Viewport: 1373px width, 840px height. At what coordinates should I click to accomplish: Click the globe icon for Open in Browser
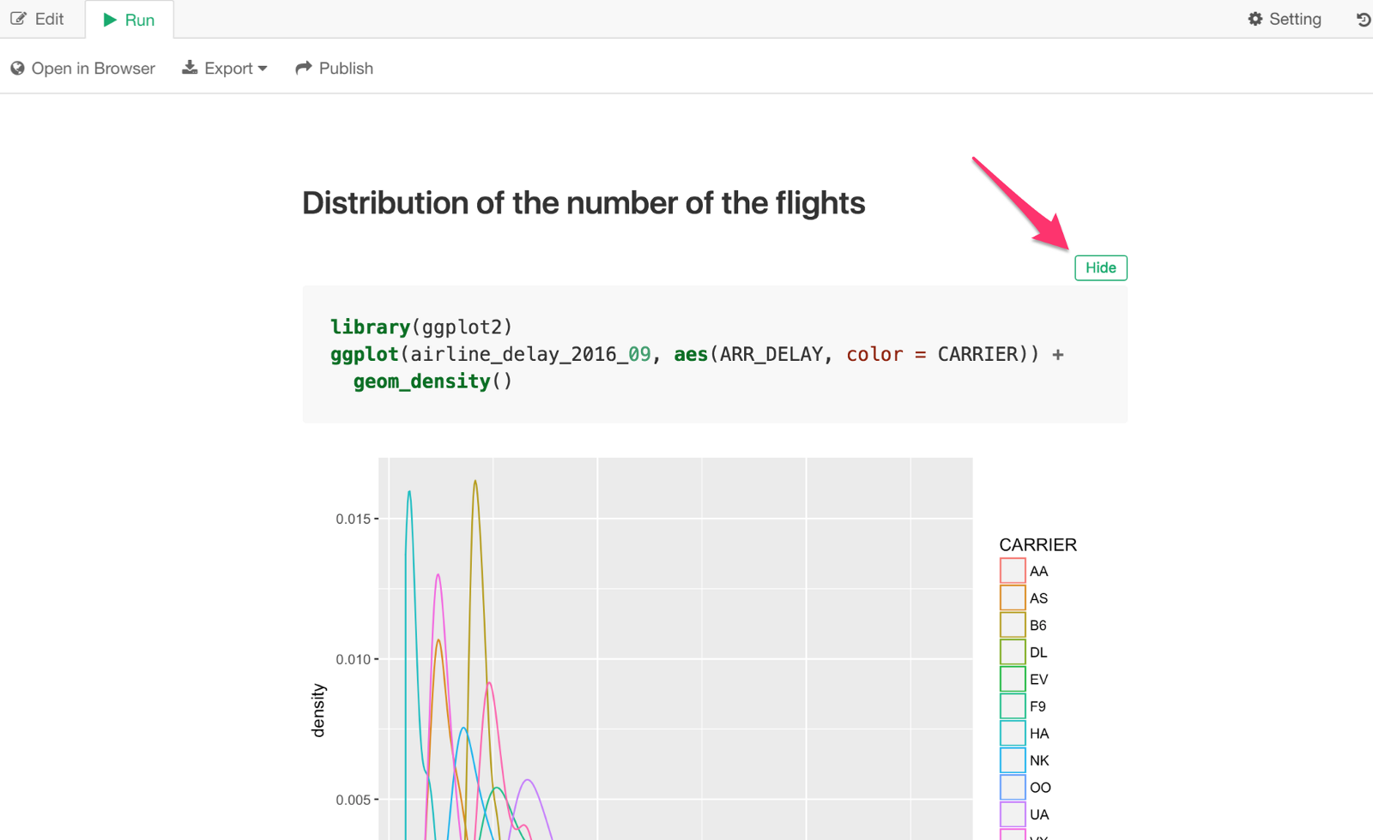click(17, 69)
